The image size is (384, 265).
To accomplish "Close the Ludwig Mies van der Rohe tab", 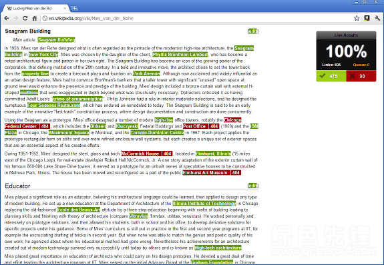I will point(65,8).
